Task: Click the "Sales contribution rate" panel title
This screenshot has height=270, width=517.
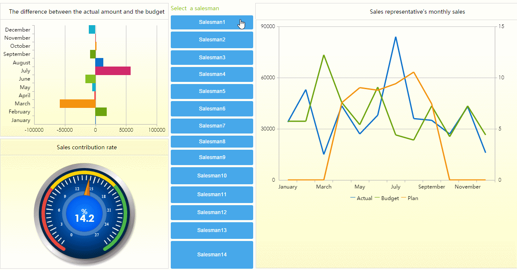Action: [87, 148]
